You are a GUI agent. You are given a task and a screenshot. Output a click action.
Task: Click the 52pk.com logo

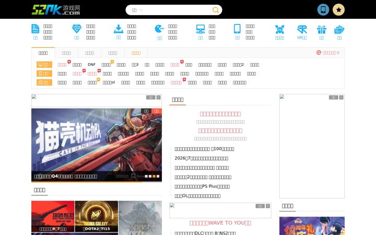coord(56,10)
